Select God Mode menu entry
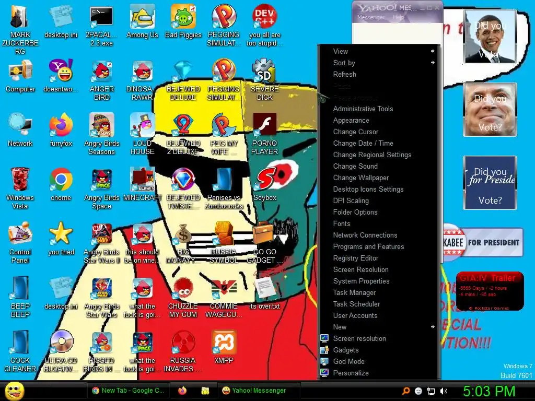This screenshot has height=401, width=535. click(379, 361)
